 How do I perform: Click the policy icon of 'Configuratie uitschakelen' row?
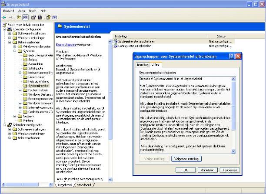116,46
